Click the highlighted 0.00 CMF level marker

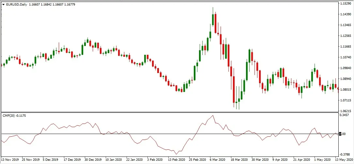coord(343,134)
